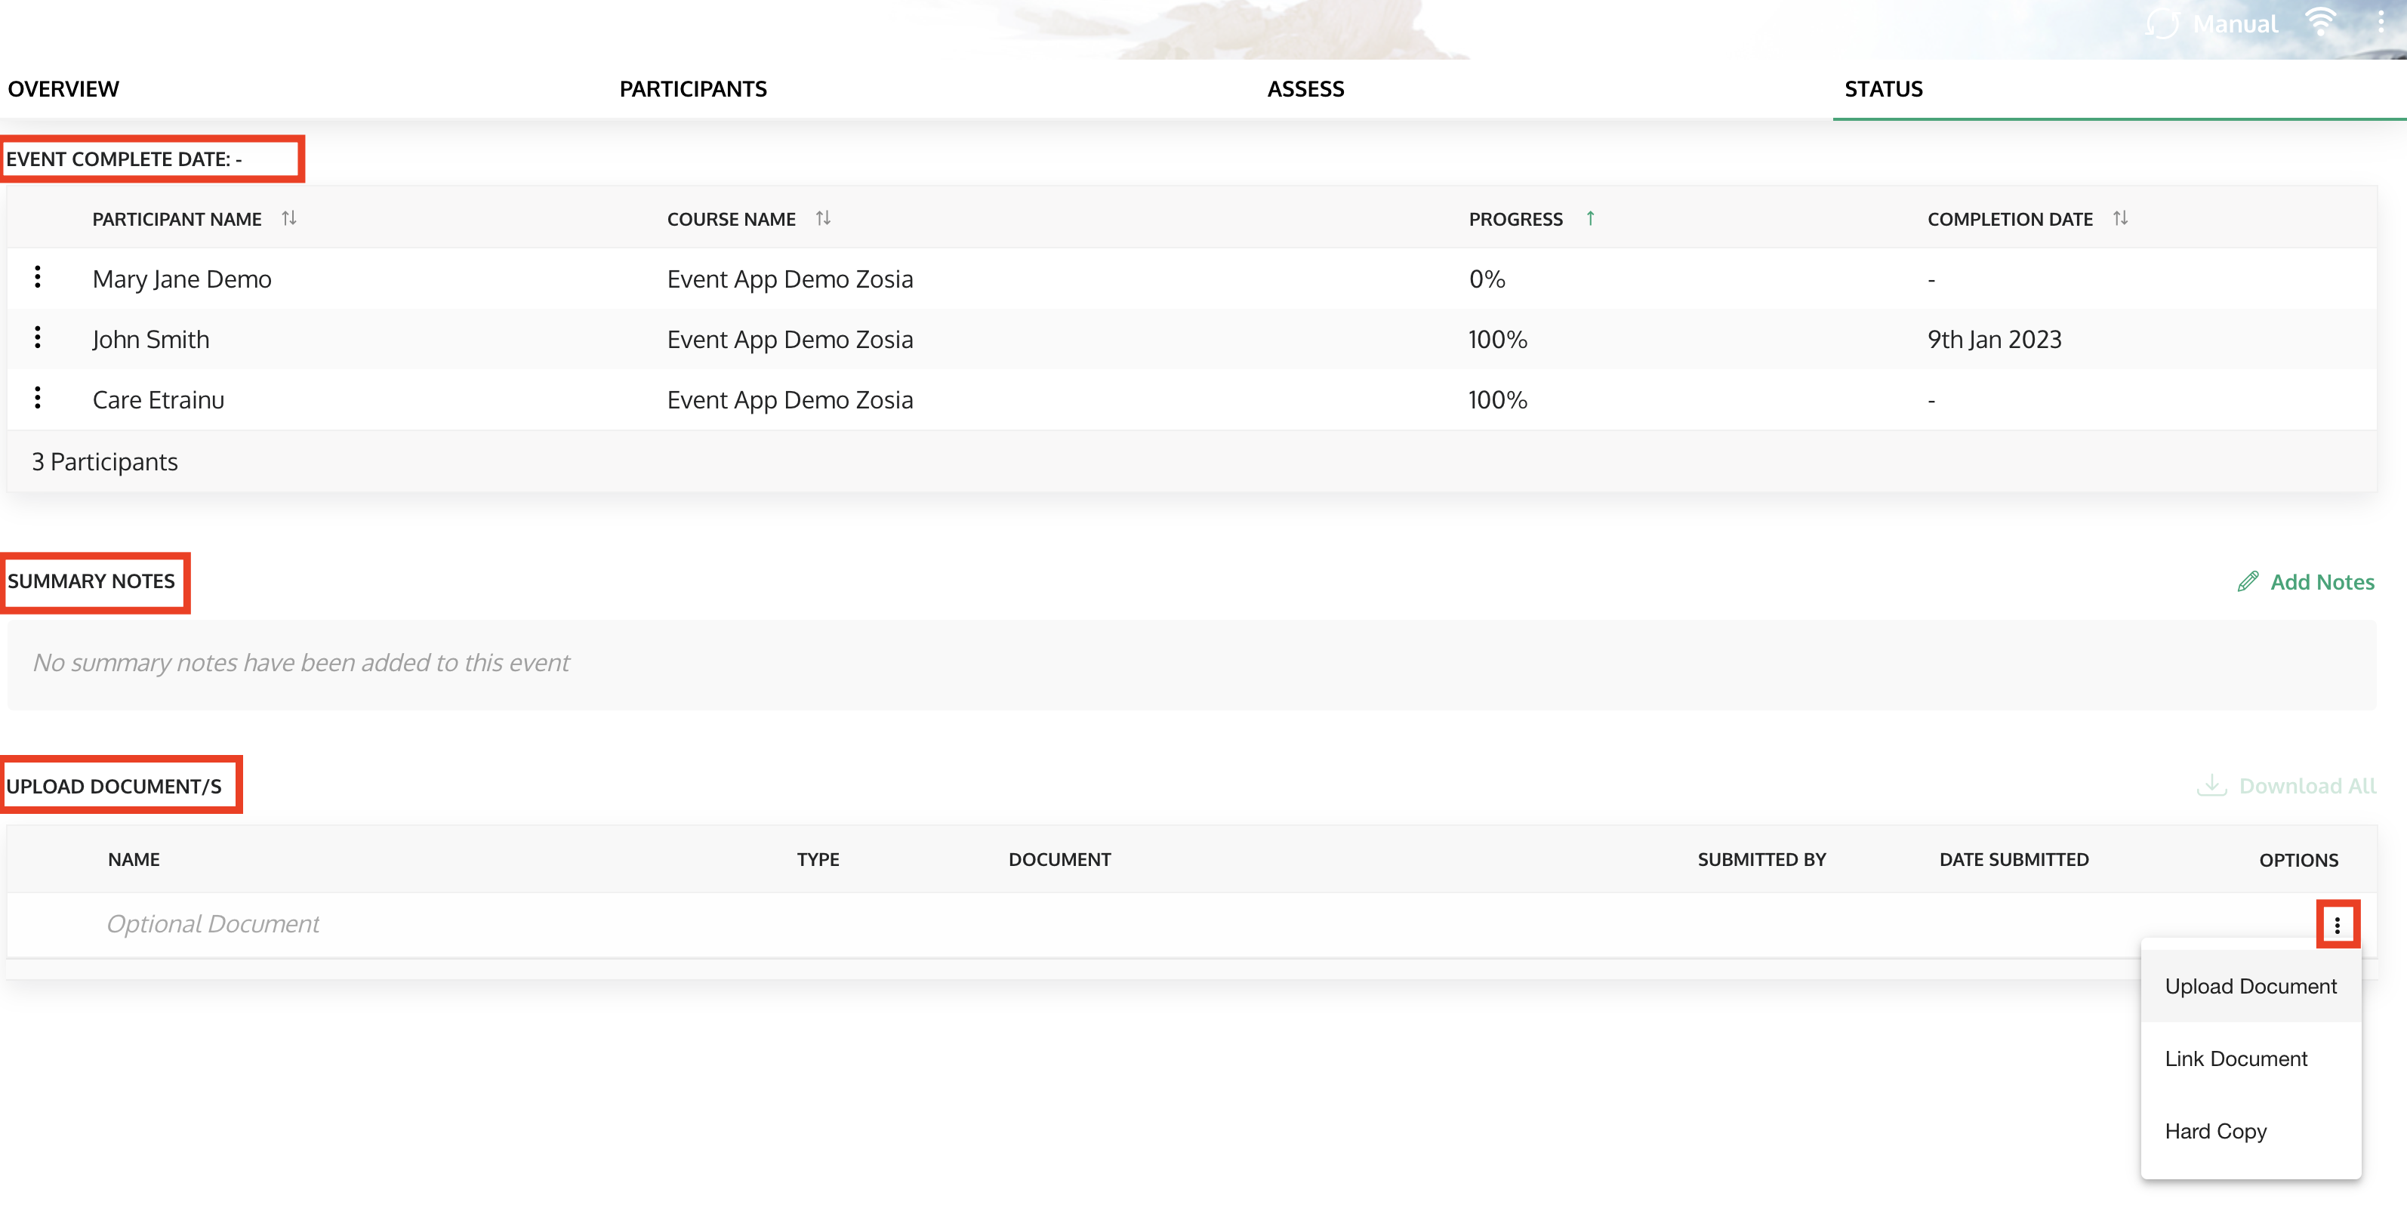Image resolution: width=2407 pixels, height=1211 pixels.
Task: Open the Assess tab
Action: (1305, 89)
